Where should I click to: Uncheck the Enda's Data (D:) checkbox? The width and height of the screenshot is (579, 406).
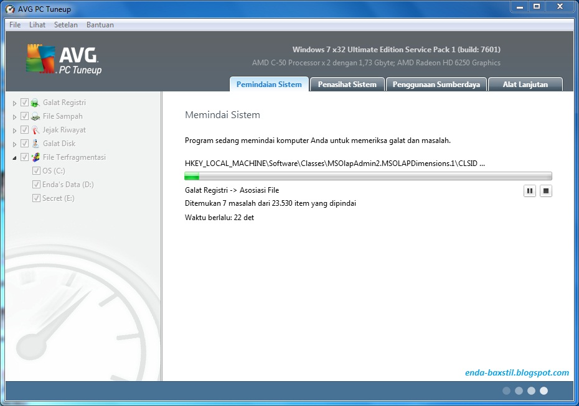36,185
